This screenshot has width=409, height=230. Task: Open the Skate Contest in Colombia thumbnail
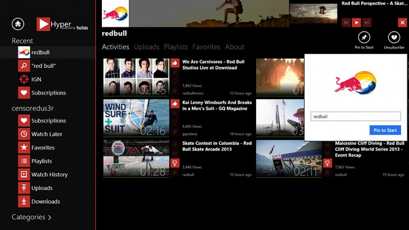coord(136,159)
